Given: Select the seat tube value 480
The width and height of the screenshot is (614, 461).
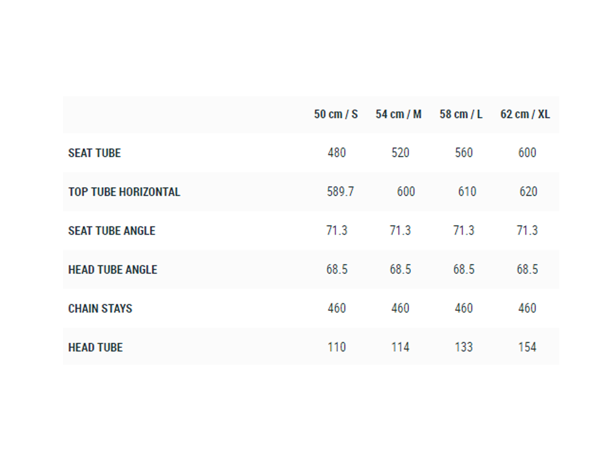Looking at the screenshot, I should click(x=337, y=153).
